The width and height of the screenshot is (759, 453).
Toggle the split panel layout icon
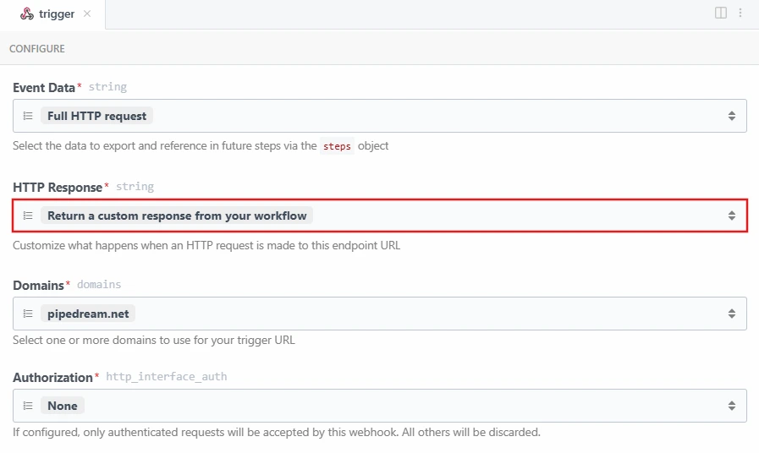click(720, 13)
